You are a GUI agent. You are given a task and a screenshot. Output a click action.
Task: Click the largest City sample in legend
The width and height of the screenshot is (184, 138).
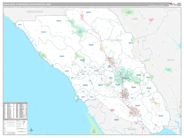pyautogui.click(x=24, y=122)
